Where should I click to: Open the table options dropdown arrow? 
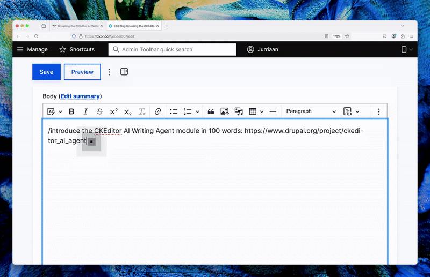pos(262,111)
